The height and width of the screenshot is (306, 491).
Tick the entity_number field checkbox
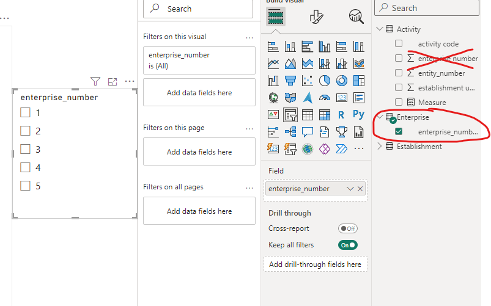[399, 73]
